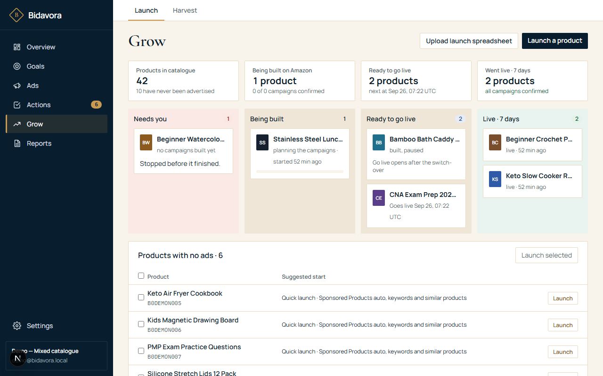Click the Goals target icon

(17, 66)
